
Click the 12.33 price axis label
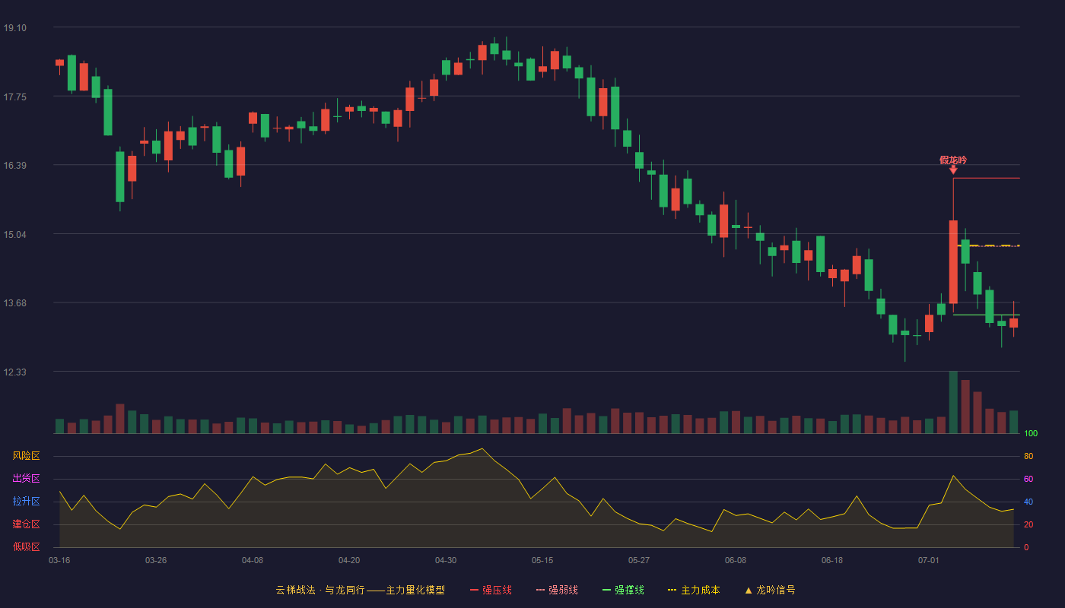pos(14,372)
